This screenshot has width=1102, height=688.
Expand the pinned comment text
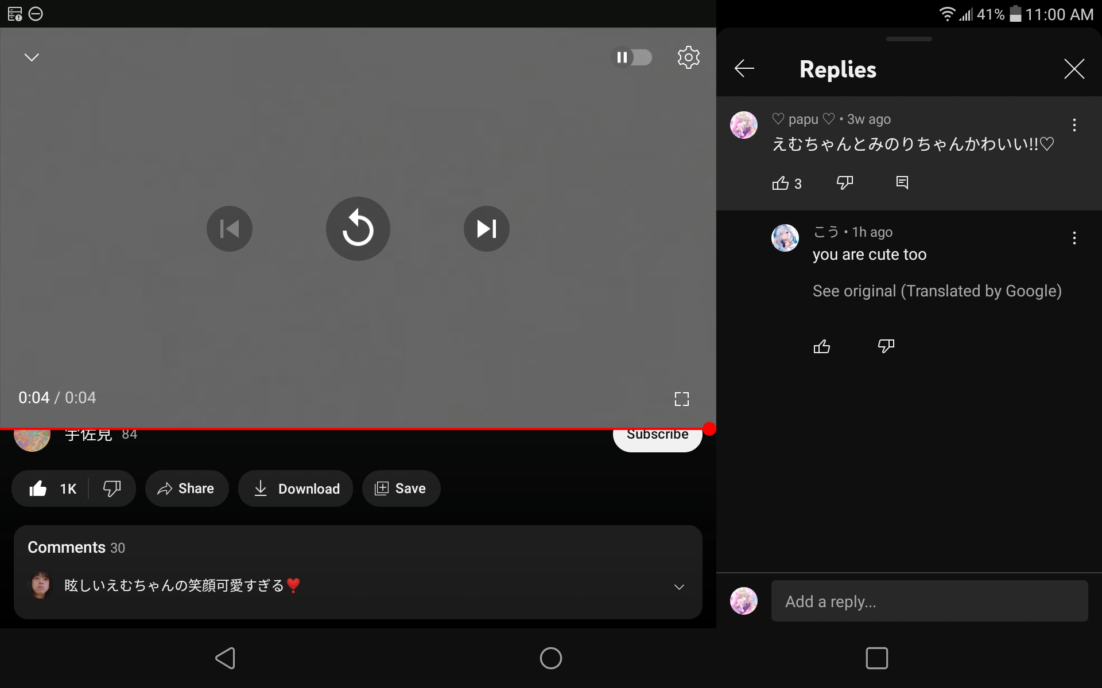pyautogui.click(x=679, y=587)
